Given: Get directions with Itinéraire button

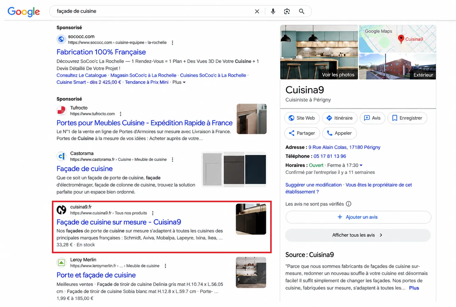Looking at the screenshot, I should pyautogui.click(x=340, y=118).
